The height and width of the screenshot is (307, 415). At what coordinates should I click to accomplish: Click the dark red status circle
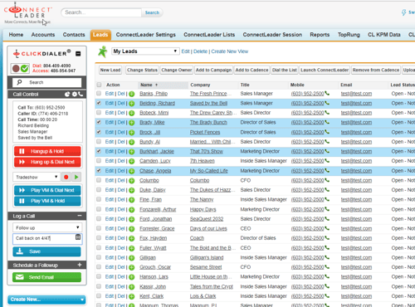click(16, 68)
